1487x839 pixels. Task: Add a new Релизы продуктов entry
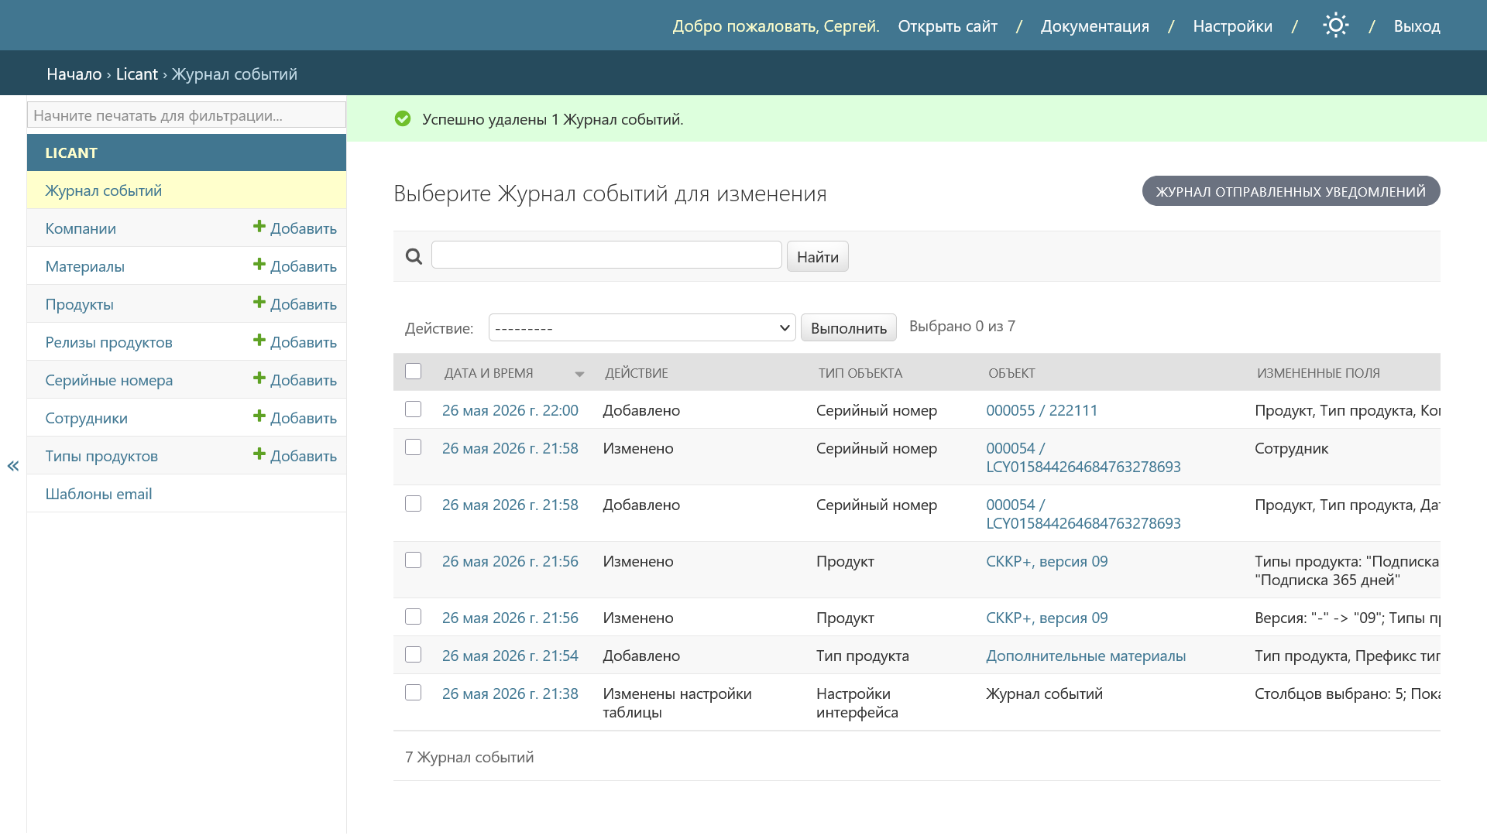295,342
